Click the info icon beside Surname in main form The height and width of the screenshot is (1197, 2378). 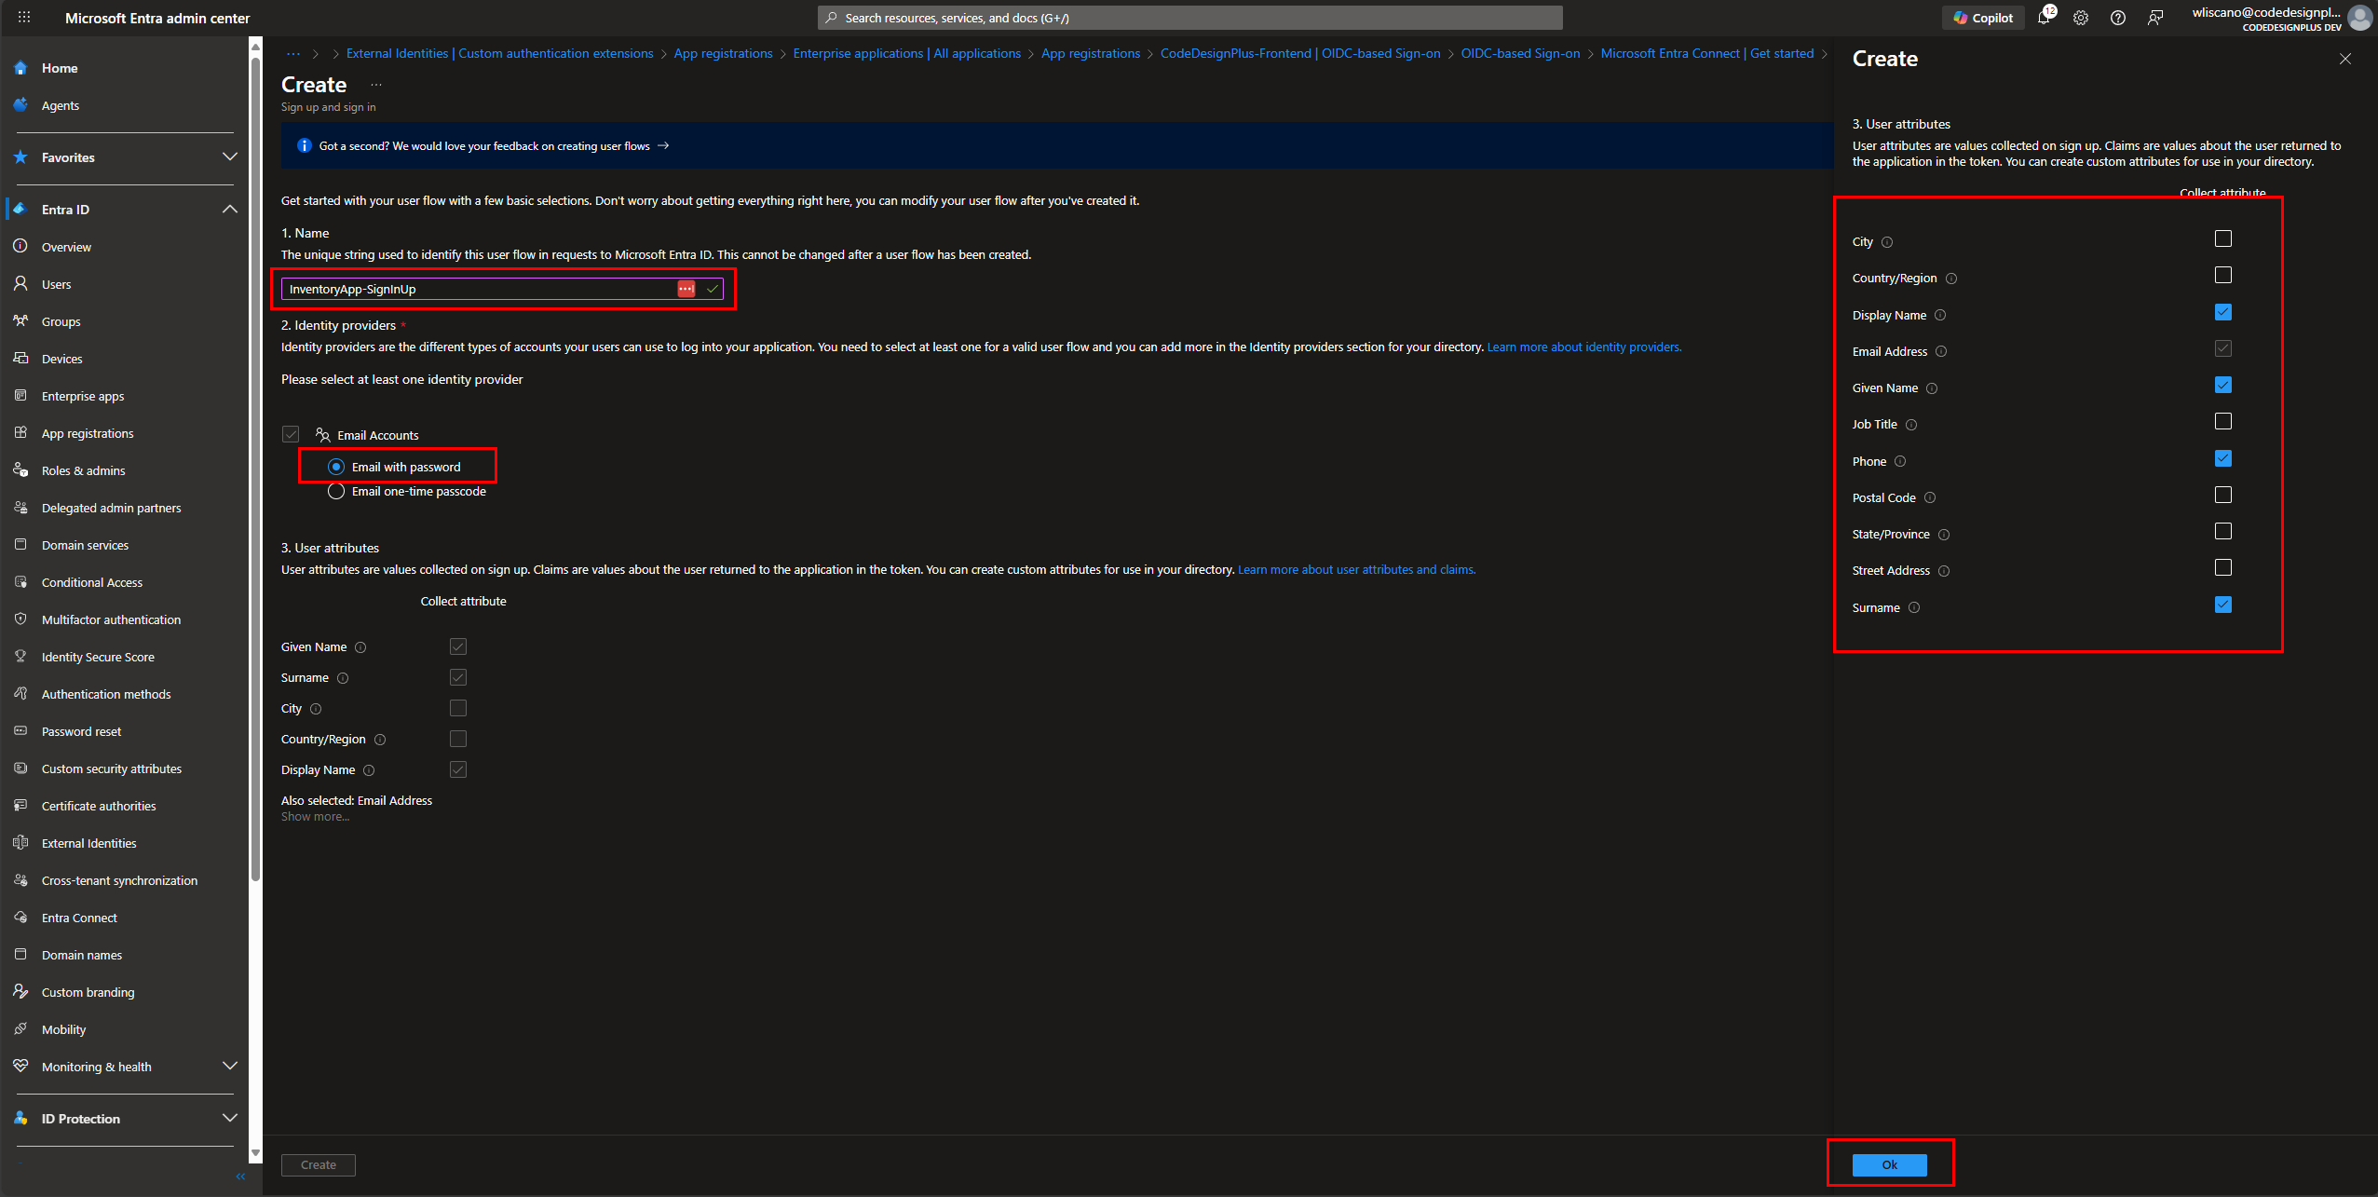tap(343, 678)
